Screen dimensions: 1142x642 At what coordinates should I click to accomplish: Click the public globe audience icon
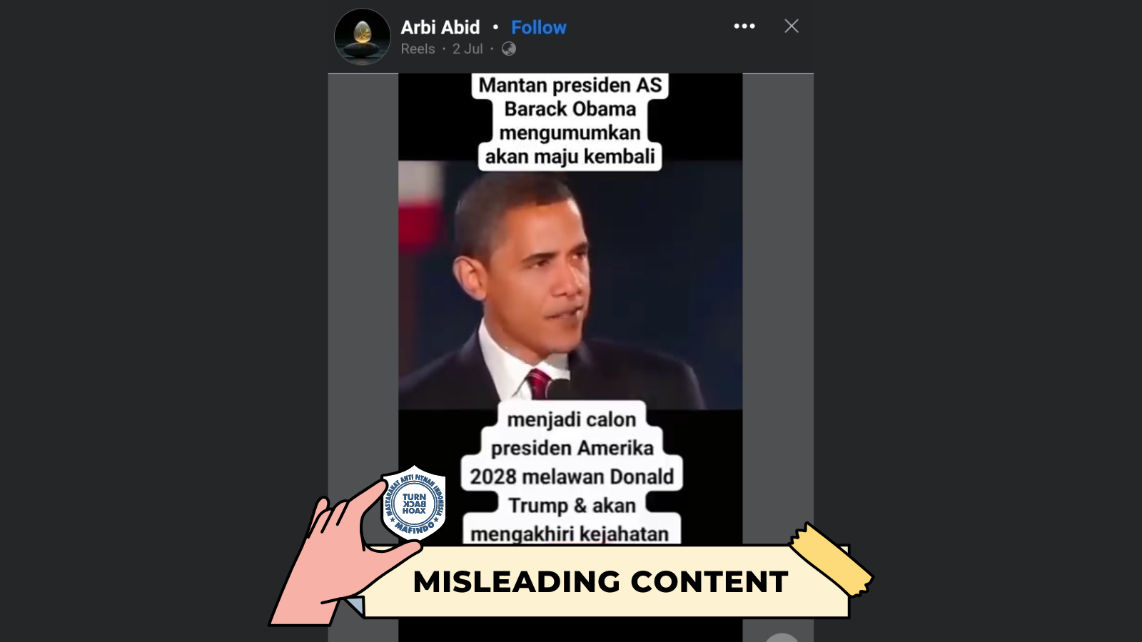coord(508,49)
